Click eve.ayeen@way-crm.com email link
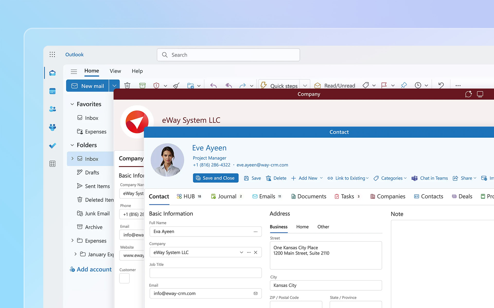Image resolution: width=494 pixels, height=308 pixels. (262, 165)
